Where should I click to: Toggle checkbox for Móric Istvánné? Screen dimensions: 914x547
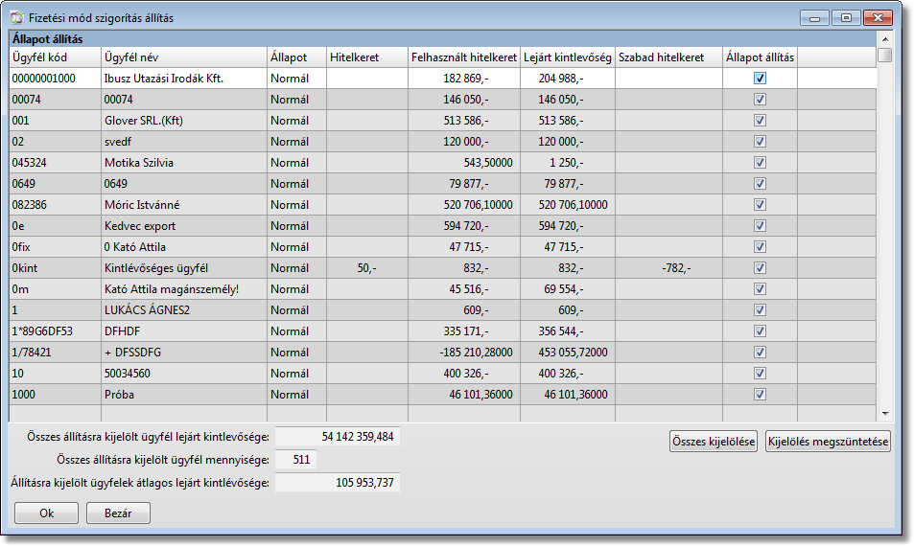pyautogui.click(x=760, y=204)
